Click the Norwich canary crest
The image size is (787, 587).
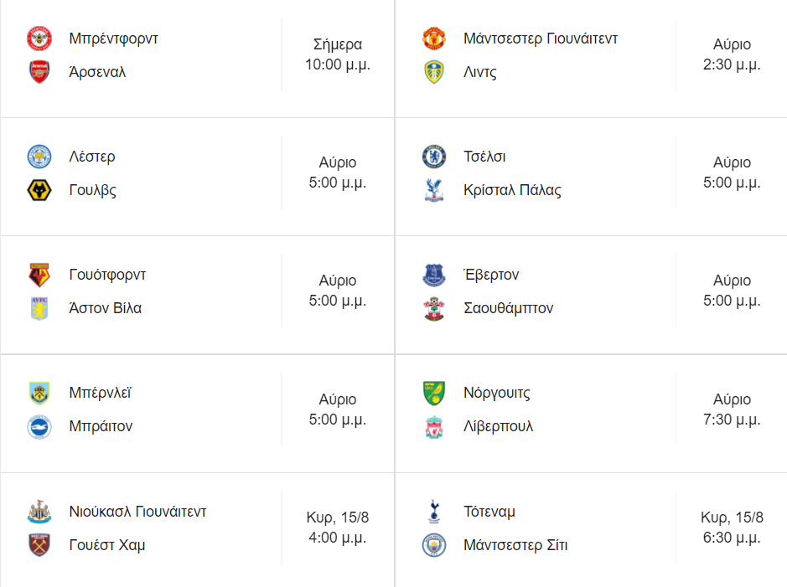click(433, 393)
